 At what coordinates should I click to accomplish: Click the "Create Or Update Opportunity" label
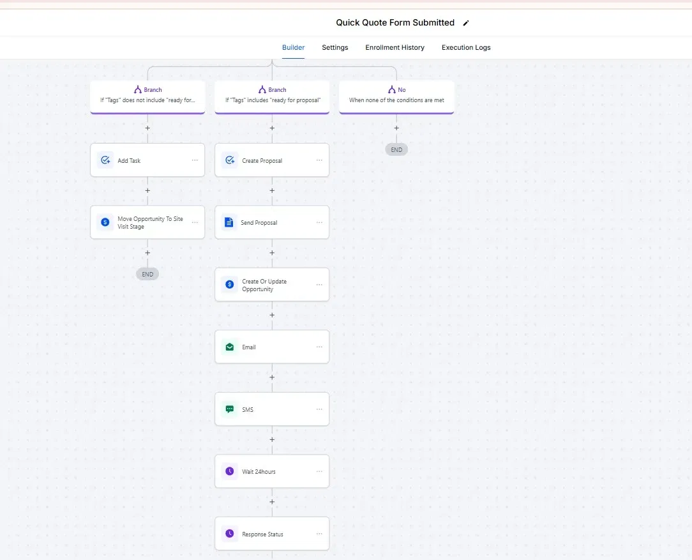(x=264, y=285)
